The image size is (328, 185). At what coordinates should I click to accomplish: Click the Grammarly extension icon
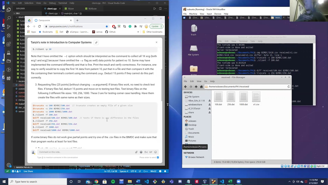(x=130, y=26)
